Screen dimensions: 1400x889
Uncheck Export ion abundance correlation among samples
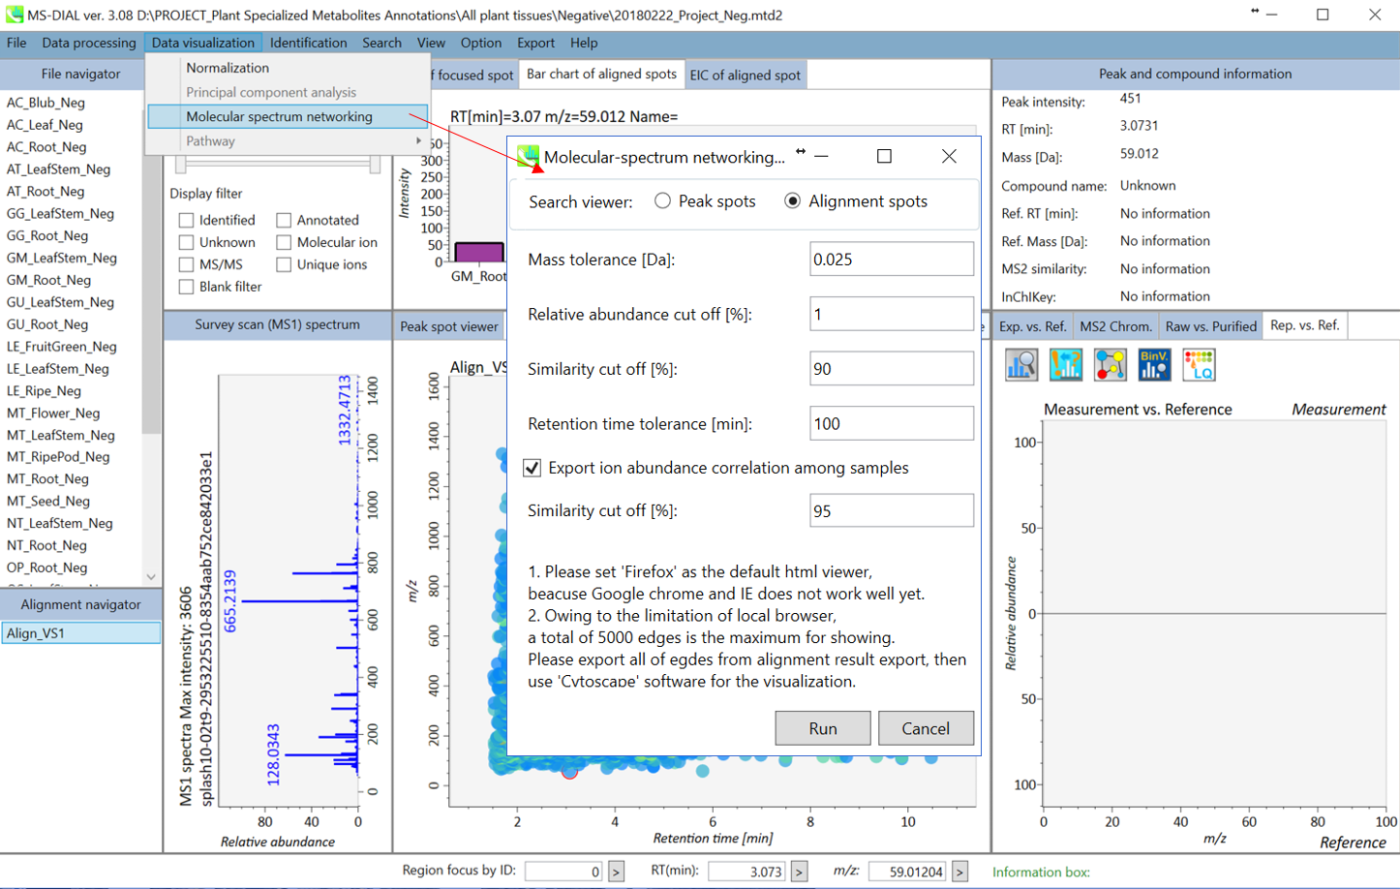click(533, 468)
